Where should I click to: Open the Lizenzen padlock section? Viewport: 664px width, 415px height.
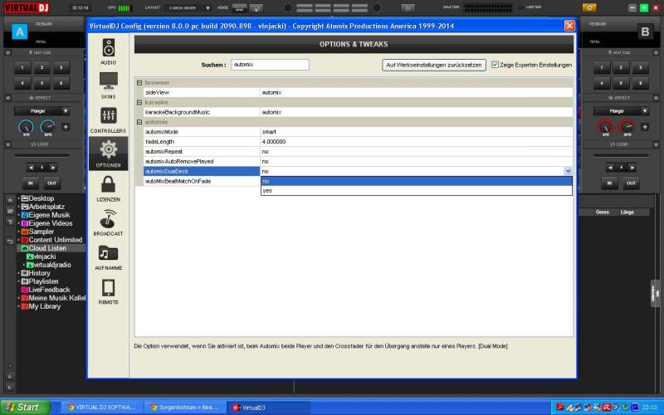[109, 188]
